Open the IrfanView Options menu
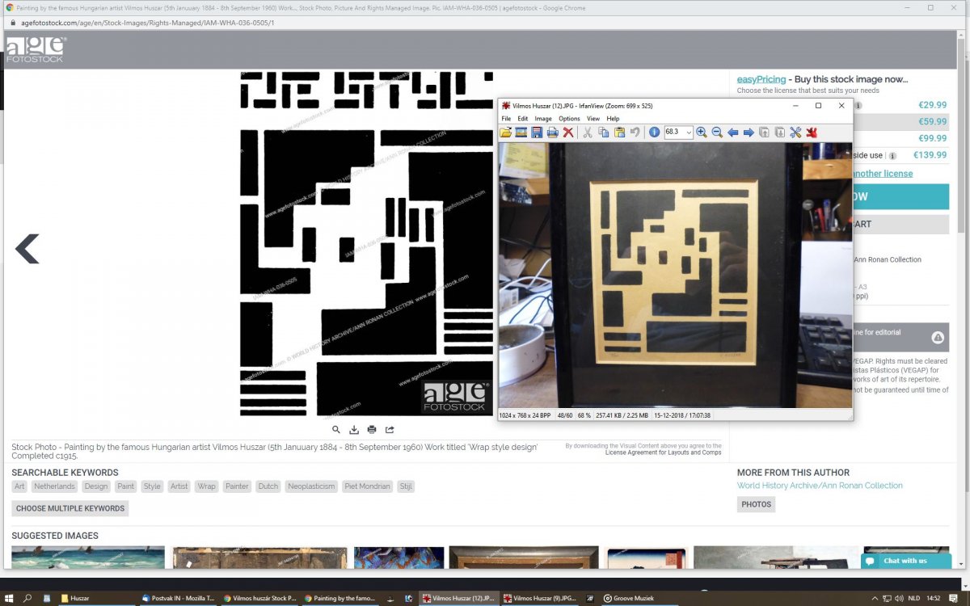The height and width of the screenshot is (606, 970). pos(569,119)
